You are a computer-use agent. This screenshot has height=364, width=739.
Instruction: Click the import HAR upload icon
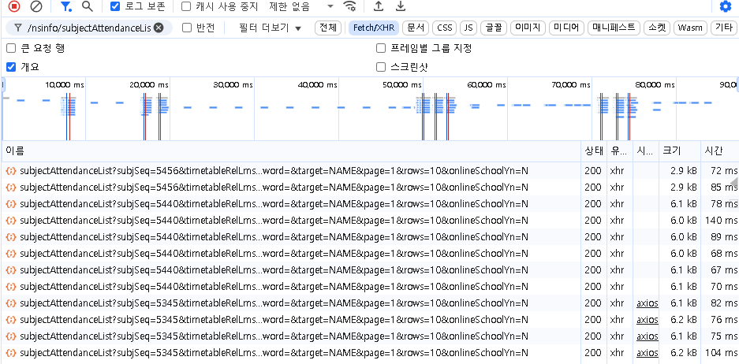pos(379,6)
